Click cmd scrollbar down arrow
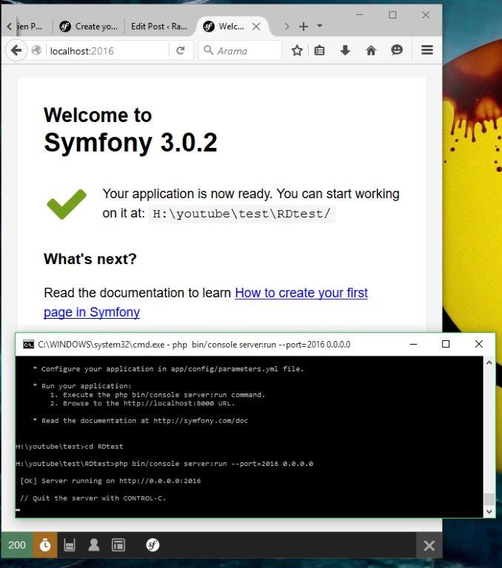 (x=489, y=512)
